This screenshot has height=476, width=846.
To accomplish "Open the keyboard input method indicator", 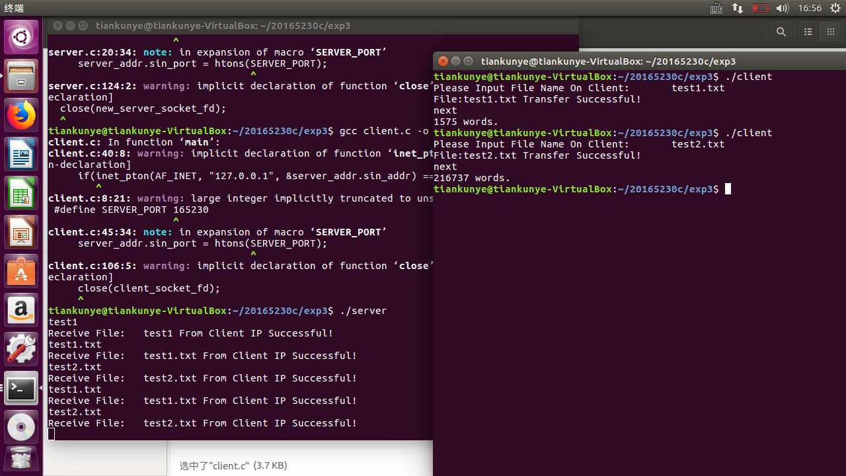I will click(716, 9).
